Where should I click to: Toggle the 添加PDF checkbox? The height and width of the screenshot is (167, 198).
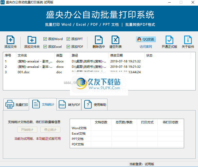pyautogui.click(x=68, y=47)
